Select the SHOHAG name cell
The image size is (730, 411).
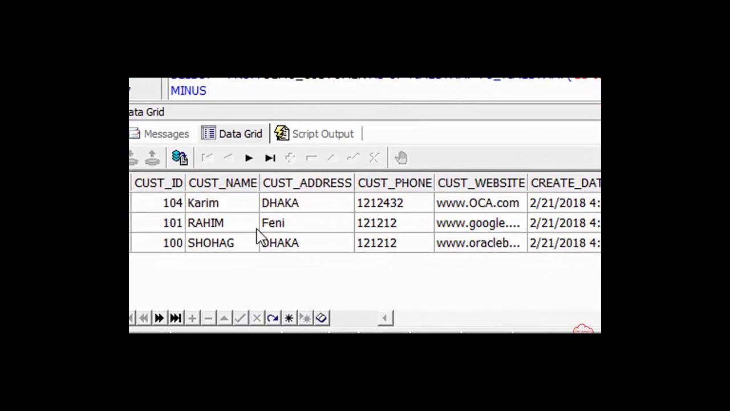click(222, 243)
